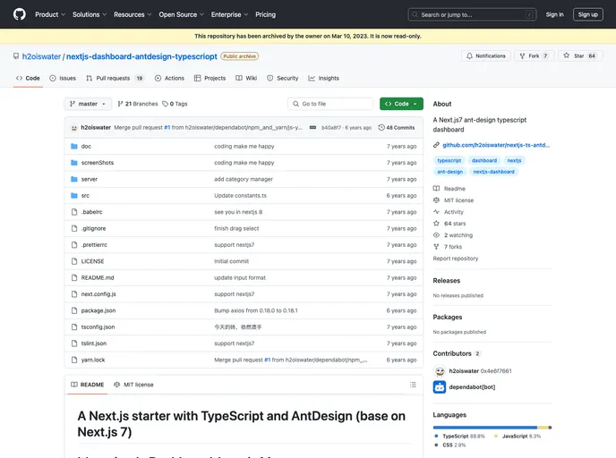View the 48 Commits history
The width and height of the screenshot is (616, 458).
click(x=397, y=128)
